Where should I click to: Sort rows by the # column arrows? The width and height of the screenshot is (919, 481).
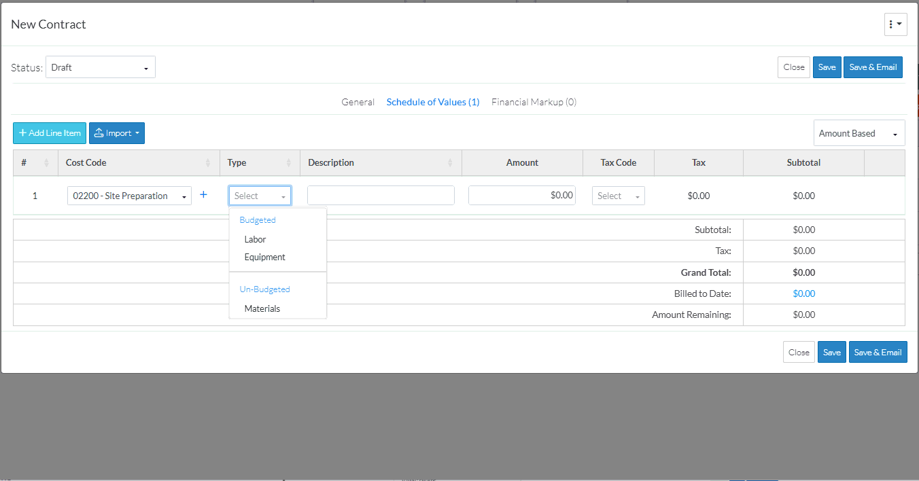46,163
